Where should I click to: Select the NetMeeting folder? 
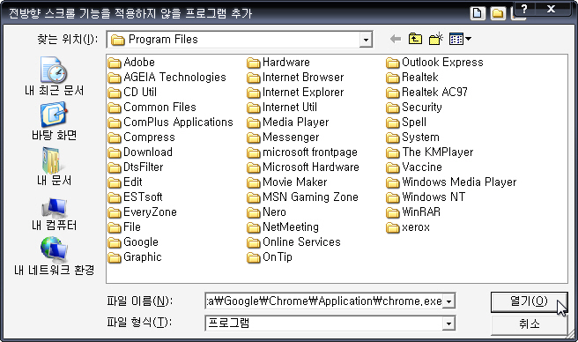283,227
